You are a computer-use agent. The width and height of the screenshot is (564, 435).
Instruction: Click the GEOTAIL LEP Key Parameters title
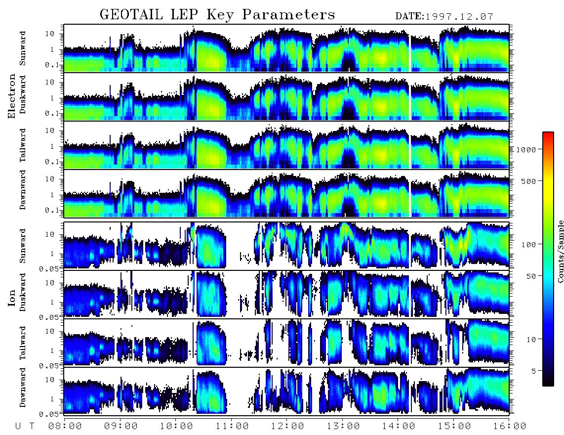pyautogui.click(x=217, y=15)
